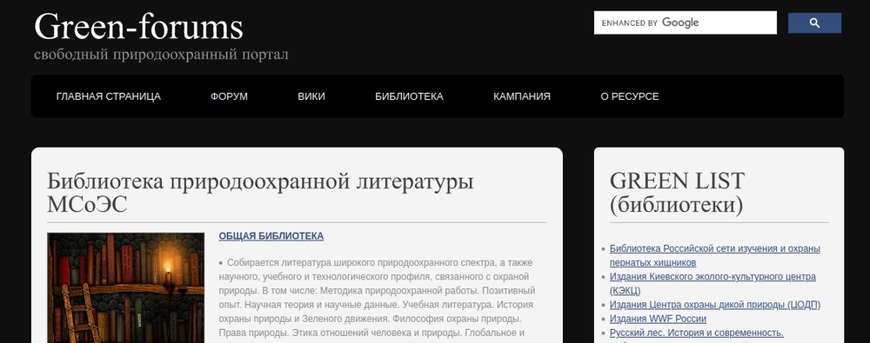Open the Библиотека Российской сети изучения link
870x343 pixels.
(714, 255)
